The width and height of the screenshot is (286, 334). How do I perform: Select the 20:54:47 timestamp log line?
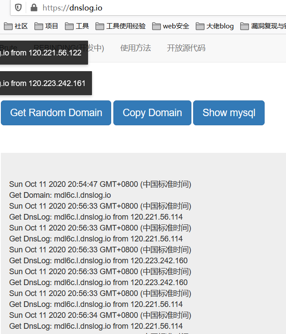click(100, 184)
